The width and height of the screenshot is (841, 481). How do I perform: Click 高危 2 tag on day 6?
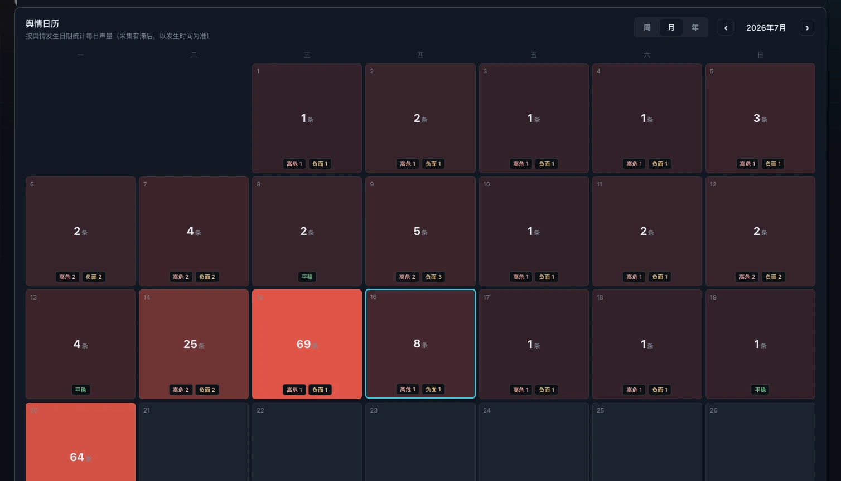[67, 277]
